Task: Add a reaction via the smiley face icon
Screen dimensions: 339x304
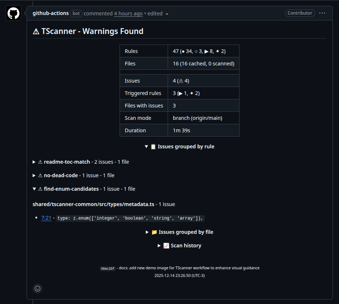Action: click(x=38, y=289)
